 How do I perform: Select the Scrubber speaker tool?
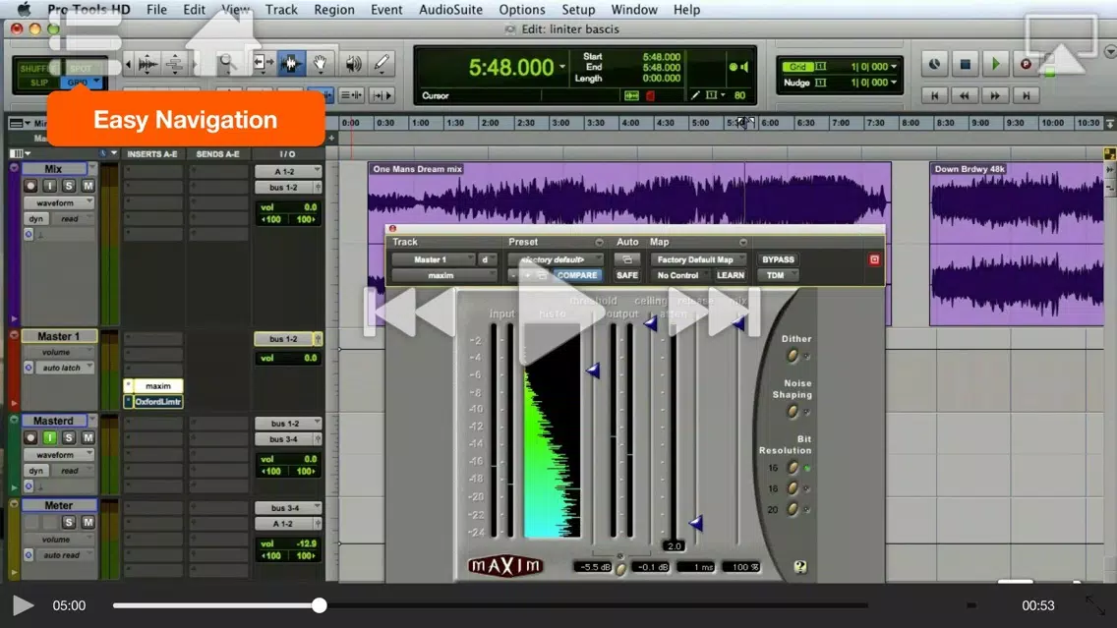click(x=353, y=63)
